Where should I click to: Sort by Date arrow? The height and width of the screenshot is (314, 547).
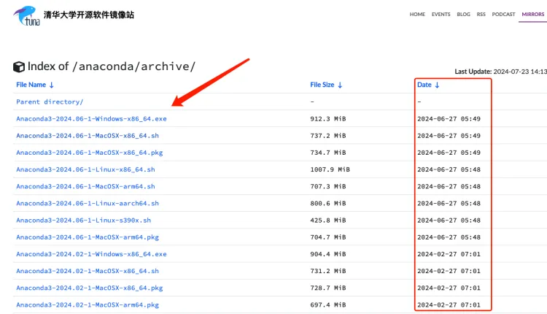tap(437, 85)
